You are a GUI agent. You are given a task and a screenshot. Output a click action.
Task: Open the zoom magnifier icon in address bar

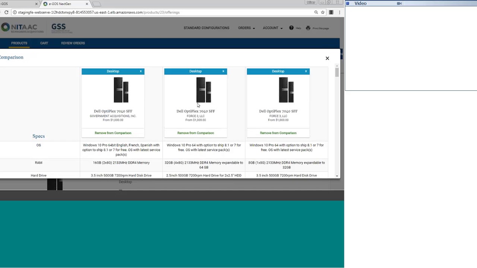(316, 12)
